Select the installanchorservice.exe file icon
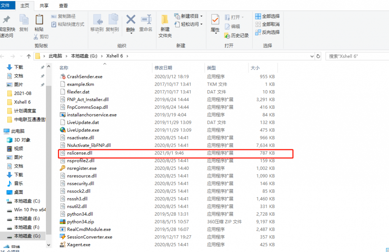The height and width of the screenshot is (252, 389). coord(63,115)
